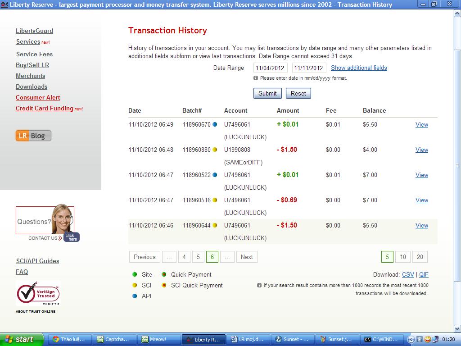Screen dimensions: 461x346
Task: Click Show additional fields link
Action: 359,68
